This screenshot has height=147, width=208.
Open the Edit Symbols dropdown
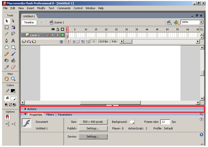176,22
